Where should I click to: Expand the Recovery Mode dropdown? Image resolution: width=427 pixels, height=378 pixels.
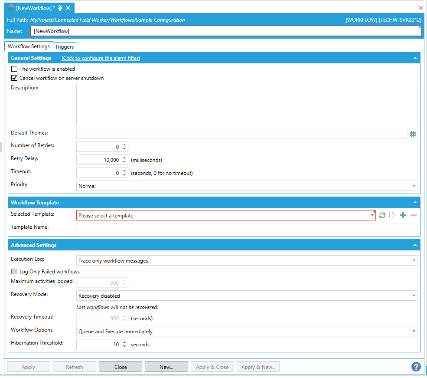tap(246, 296)
